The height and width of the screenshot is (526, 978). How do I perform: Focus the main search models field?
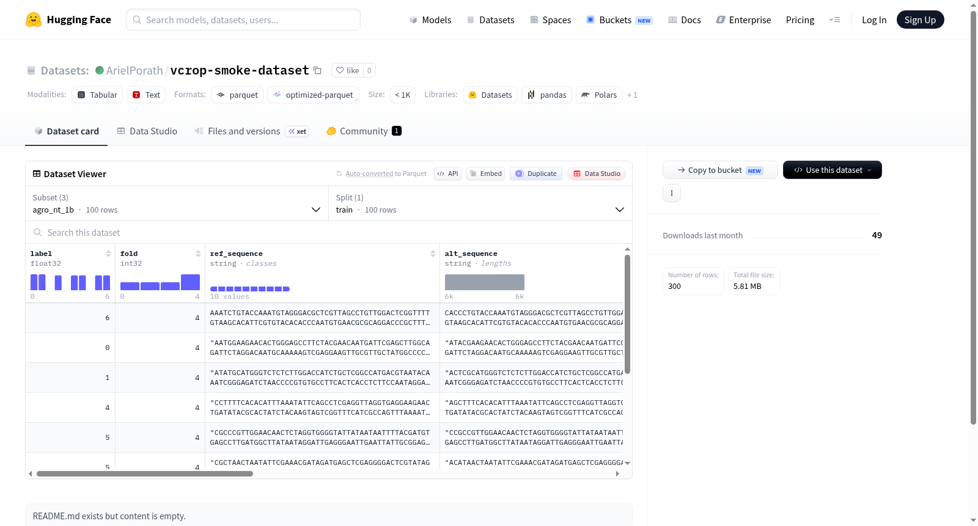point(243,20)
